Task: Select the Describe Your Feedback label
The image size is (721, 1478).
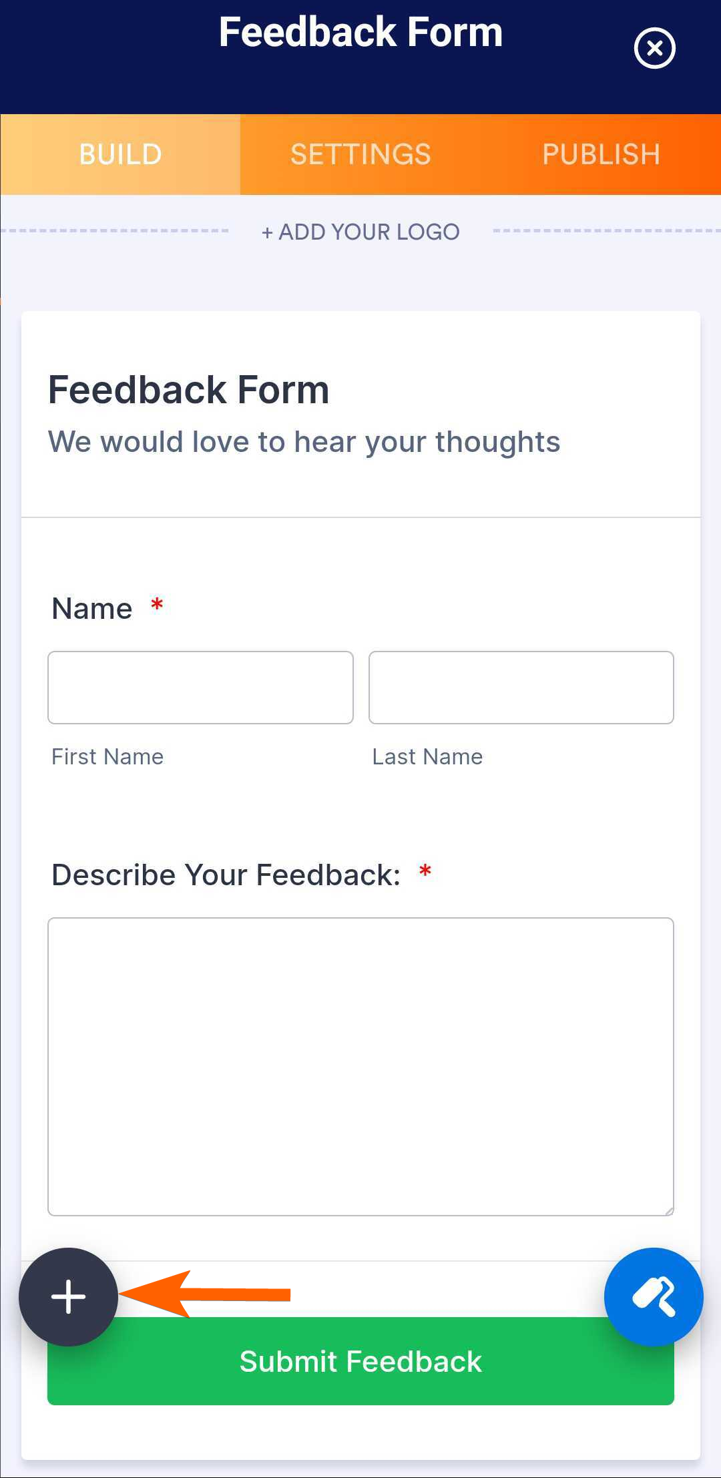Action: coord(226,875)
